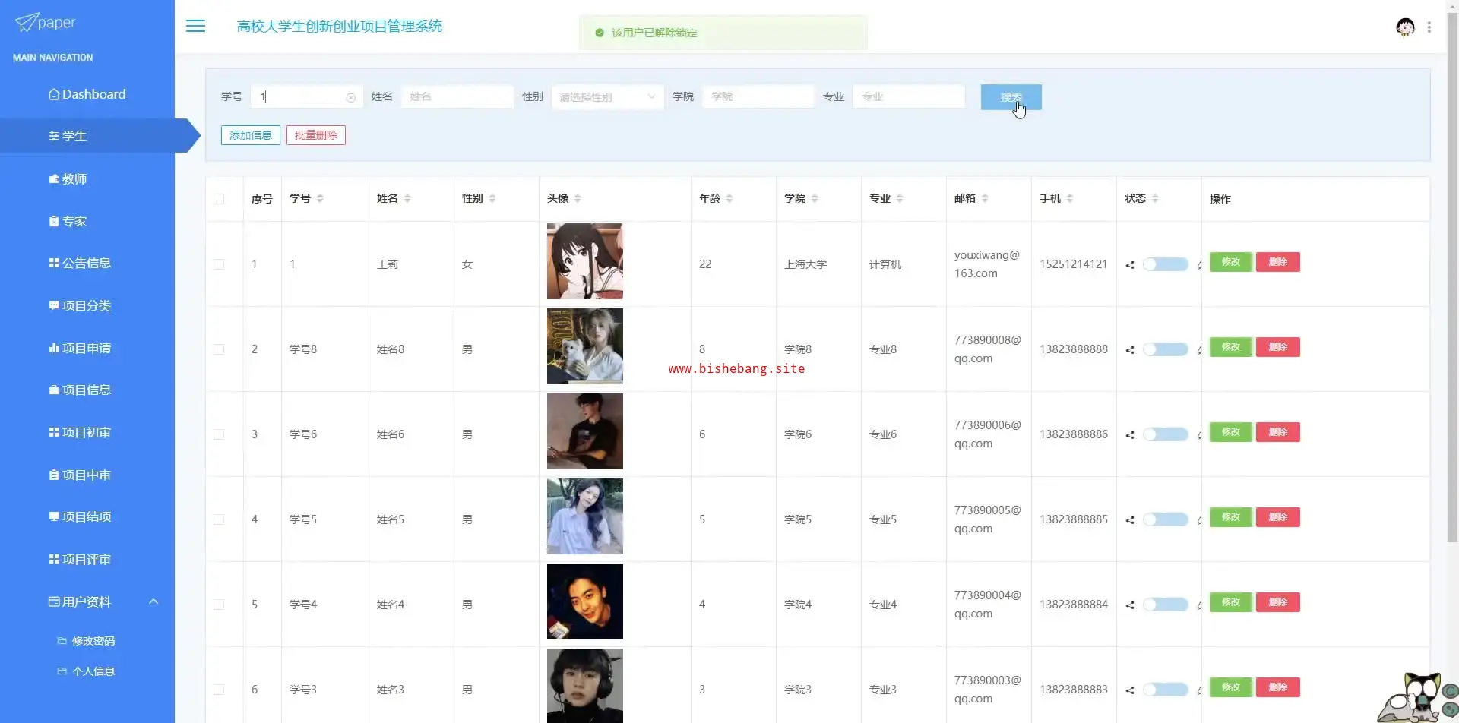
Task: Sort the table by the 姓名 column sort arrows
Action: pos(407,198)
